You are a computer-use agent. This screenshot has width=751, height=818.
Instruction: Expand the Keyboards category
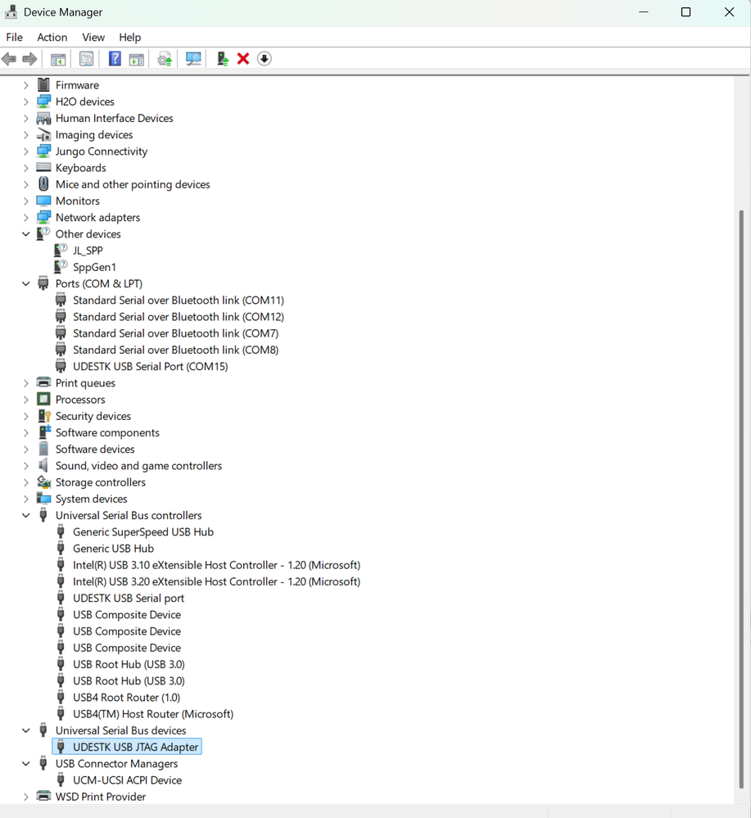tap(26, 167)
